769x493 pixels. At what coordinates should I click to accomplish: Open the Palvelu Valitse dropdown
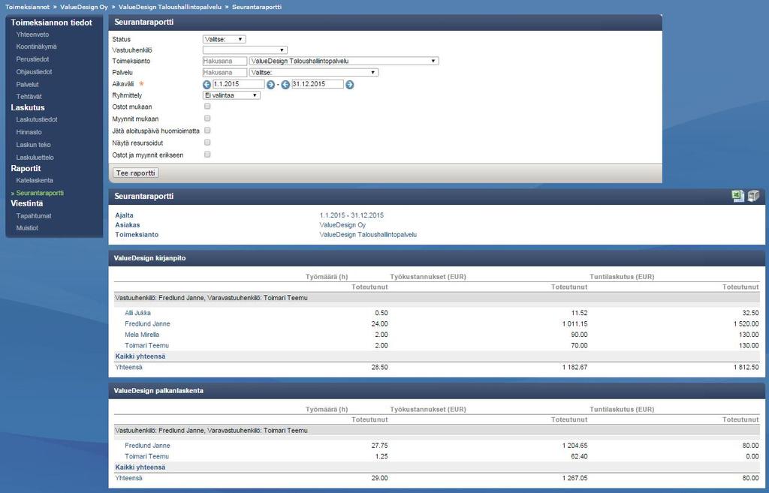click(314, 73)
